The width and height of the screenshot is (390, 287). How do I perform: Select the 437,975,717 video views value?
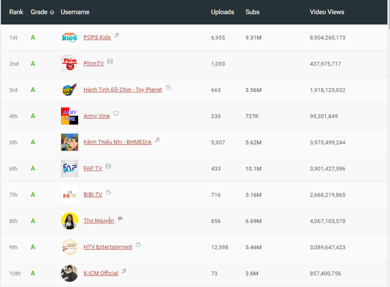(x=325, y=64)
